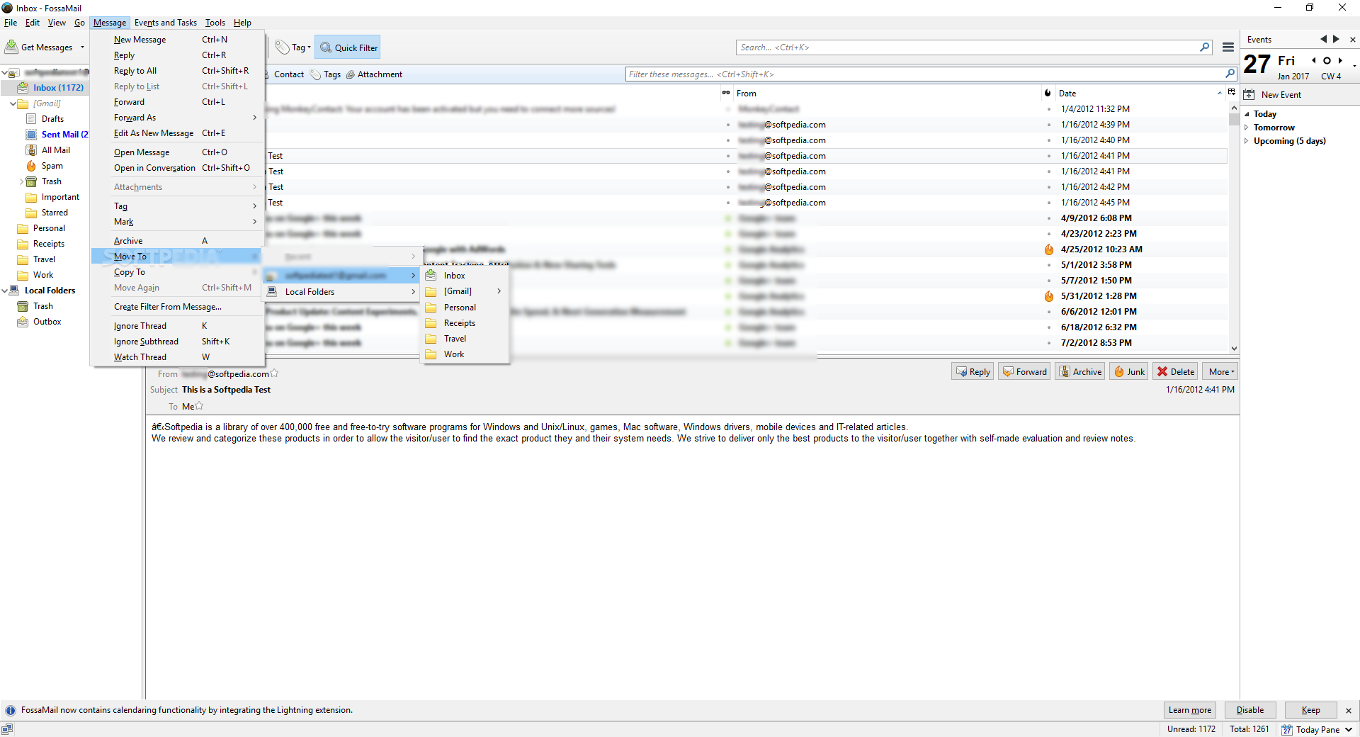This screenshot has height=737, width=1360.
Task: Click the Forward button in message header
Action: 1025,372
